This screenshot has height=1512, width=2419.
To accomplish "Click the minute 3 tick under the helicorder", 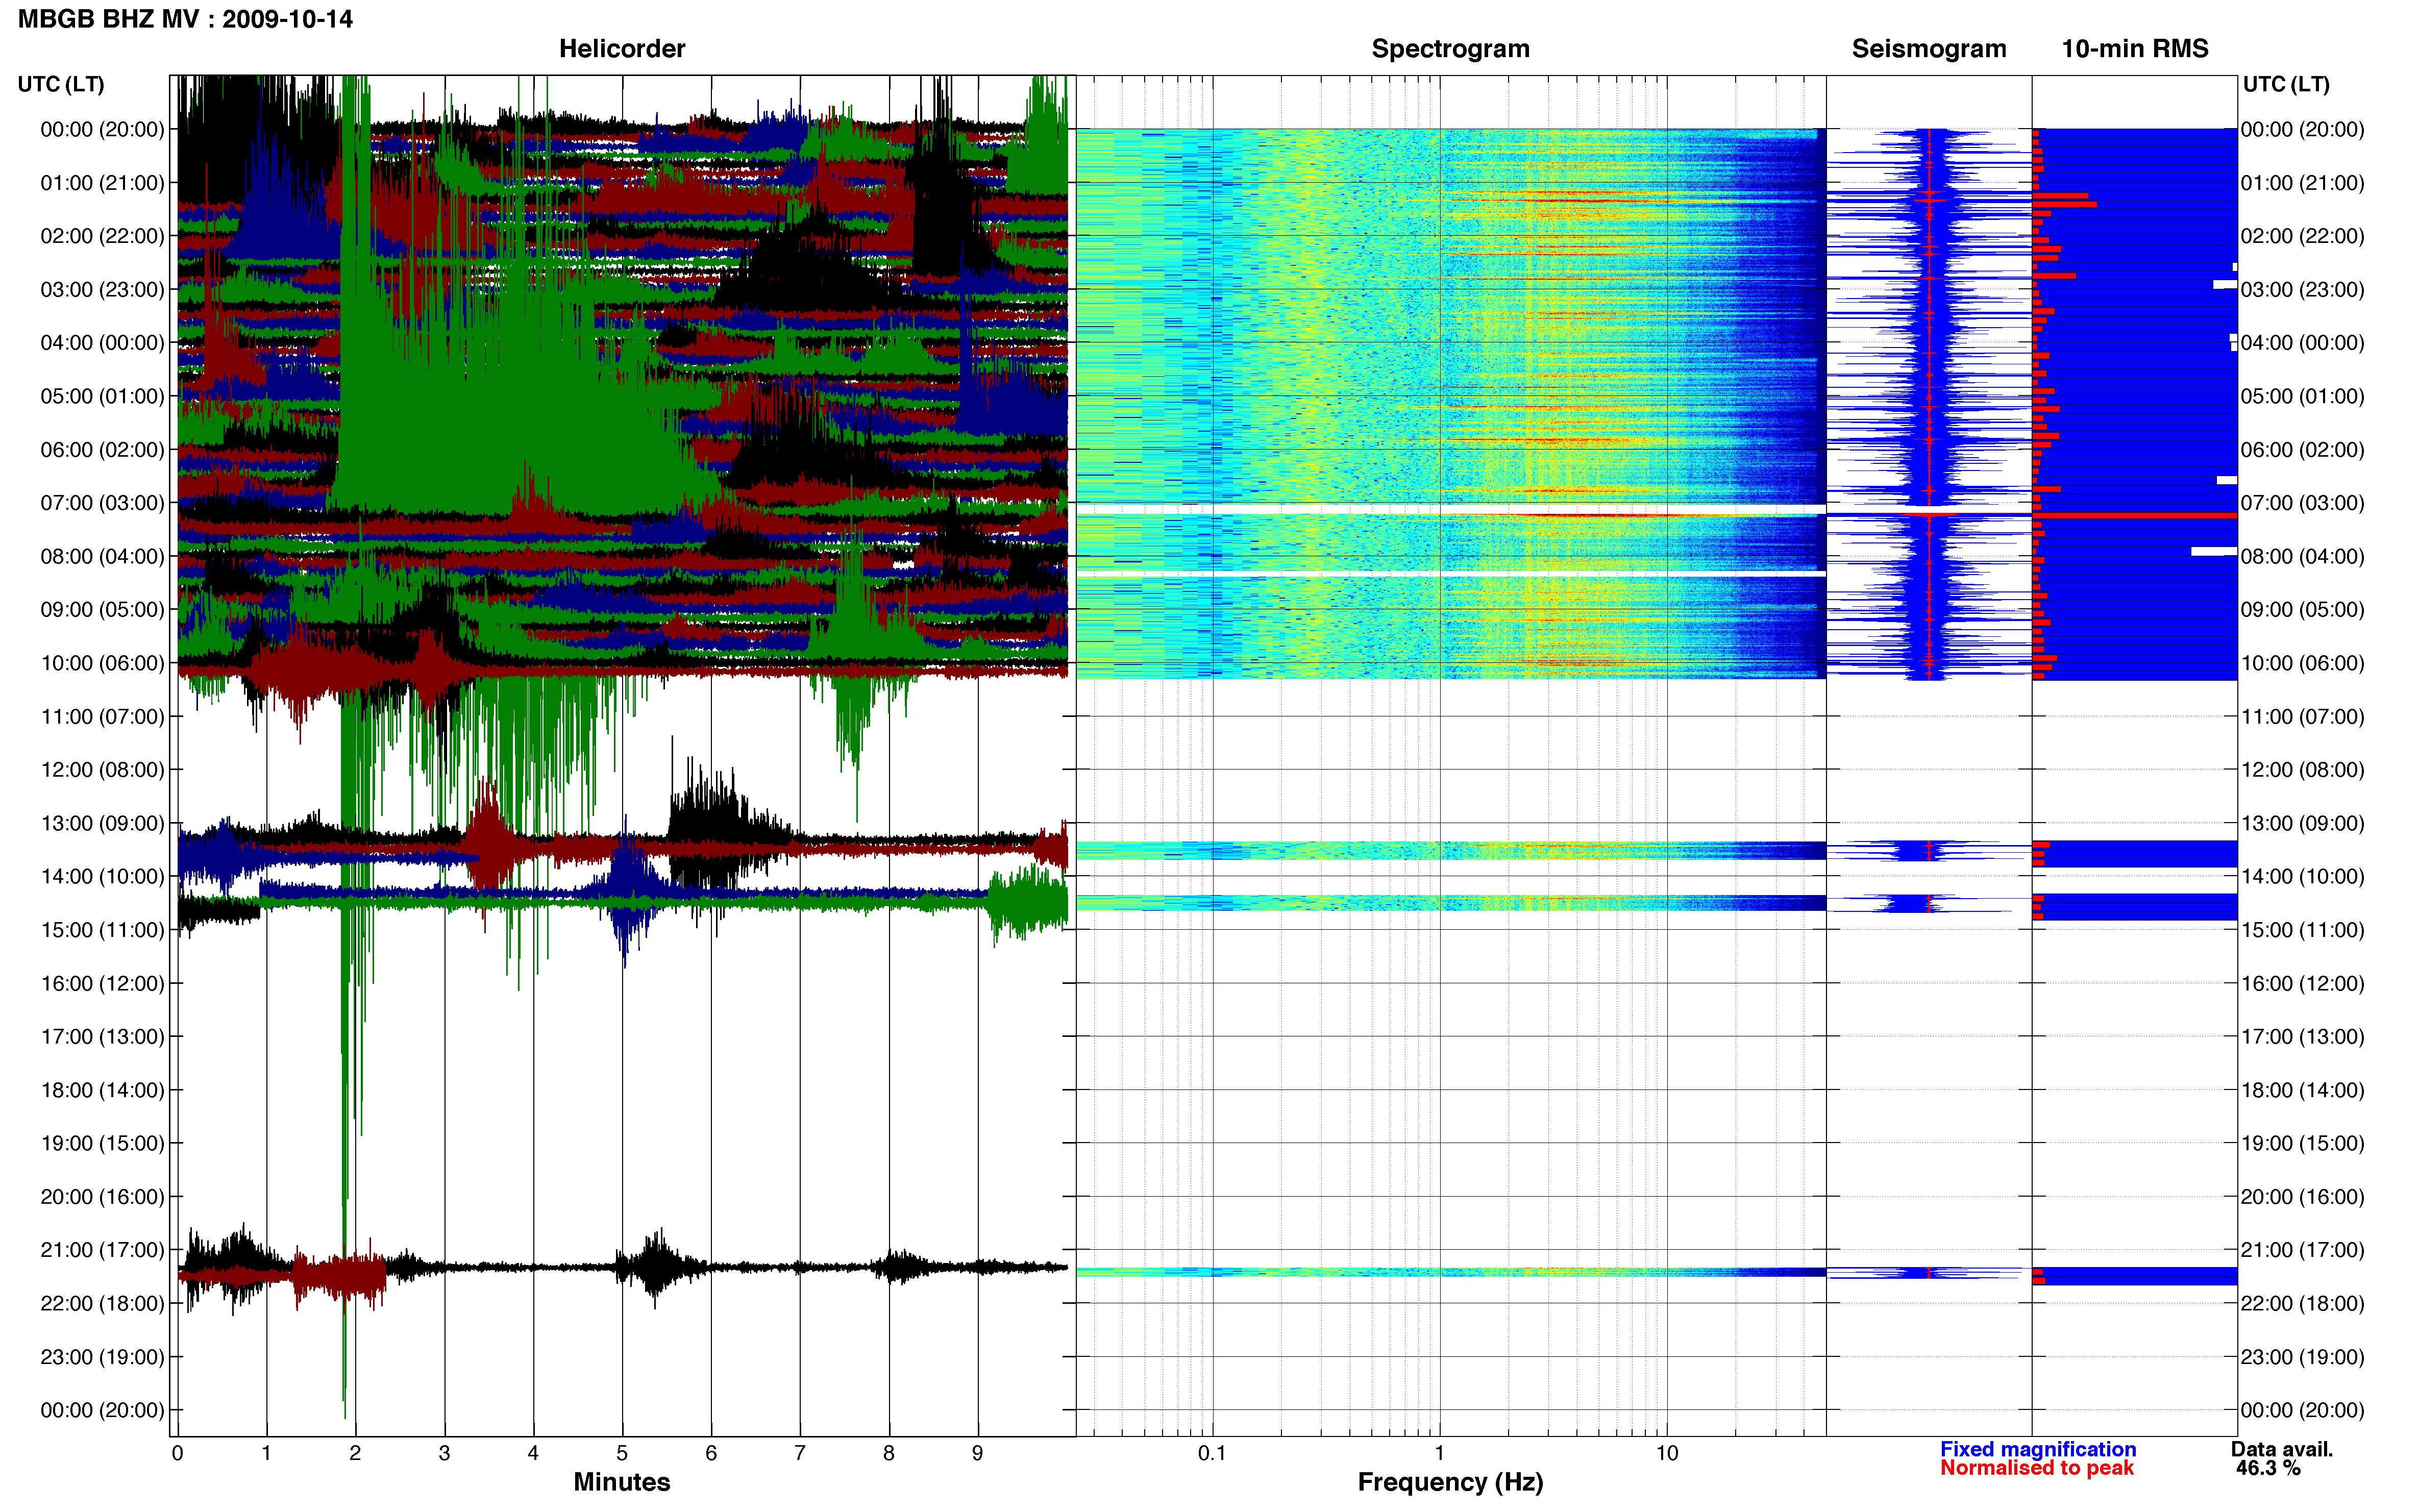I will click(x=444, y=1453).
